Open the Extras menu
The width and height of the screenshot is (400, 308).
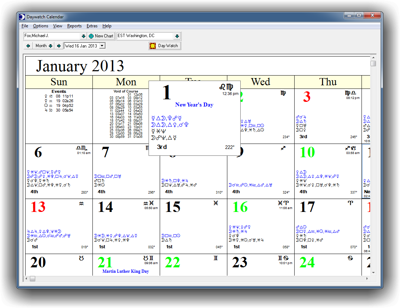[92, 26]
